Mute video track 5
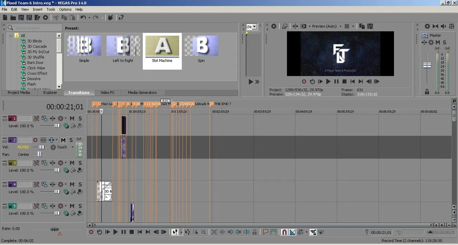Viewport: 458px width, 245px height. [72, 206]
